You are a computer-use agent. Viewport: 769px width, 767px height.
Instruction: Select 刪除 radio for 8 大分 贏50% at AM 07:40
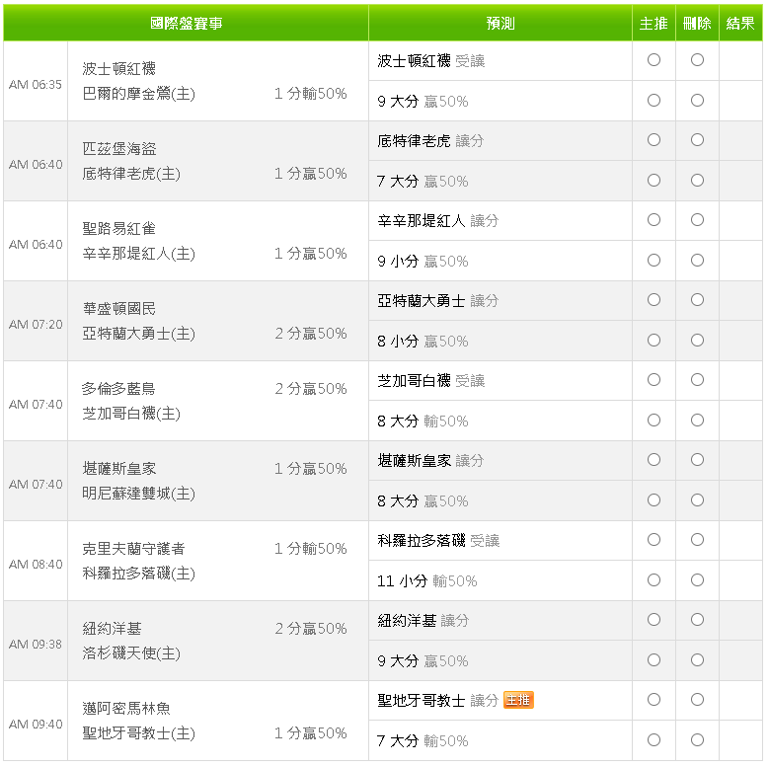pyautogui.click(x=697, y=499)
